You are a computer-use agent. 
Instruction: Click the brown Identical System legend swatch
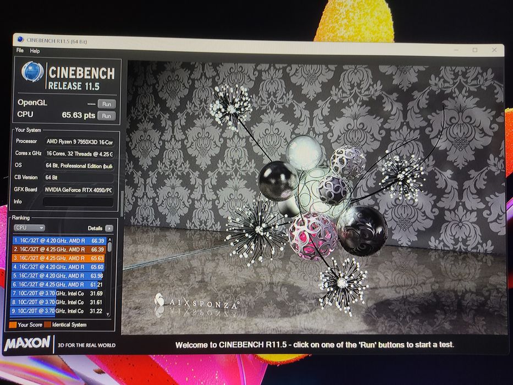(x=48, y=324)
